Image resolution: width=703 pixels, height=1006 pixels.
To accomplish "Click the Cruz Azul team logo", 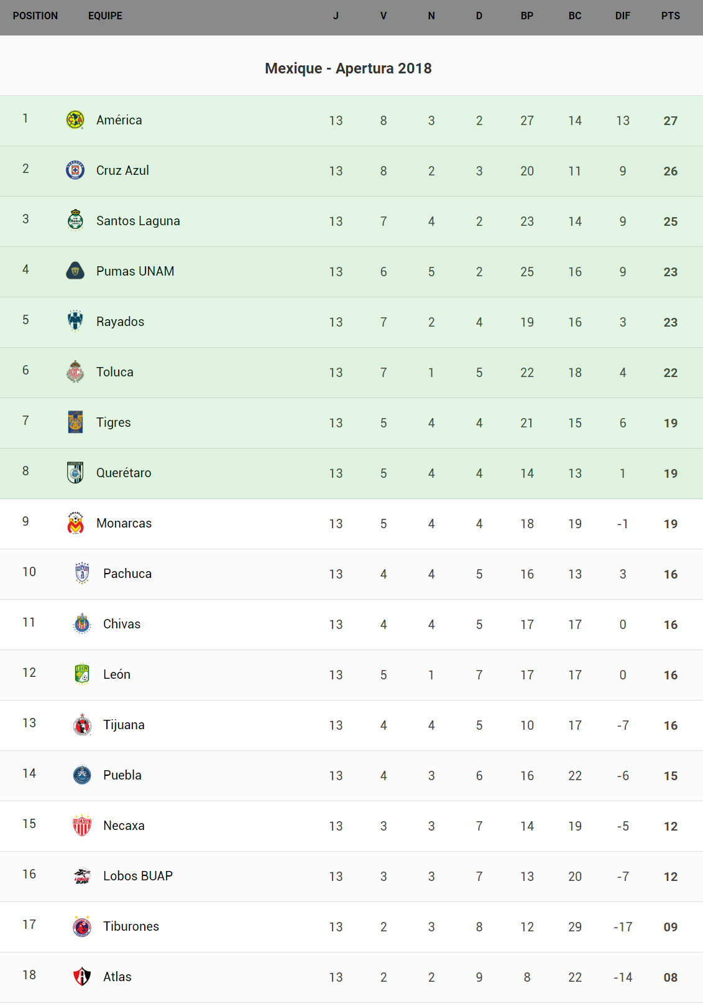I will pos(75,170).
